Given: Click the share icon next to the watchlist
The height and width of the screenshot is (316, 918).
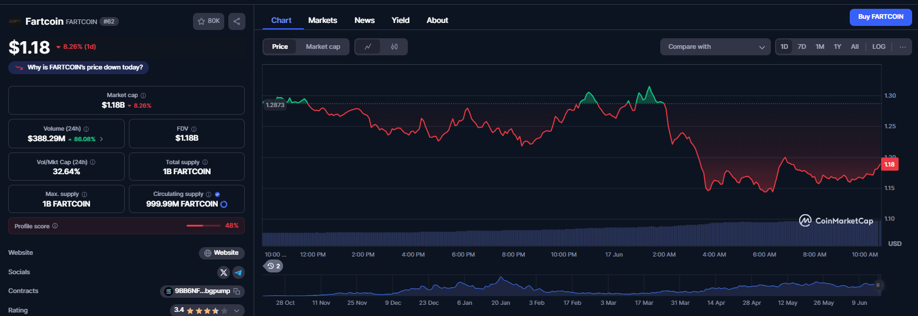Looking at the screenshot, I should (x=237, y=21).
